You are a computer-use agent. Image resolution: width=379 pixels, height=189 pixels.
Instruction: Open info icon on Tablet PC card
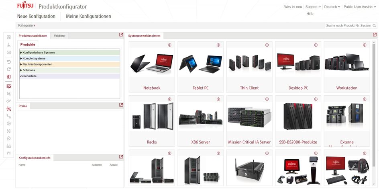(x=218, y=45)
